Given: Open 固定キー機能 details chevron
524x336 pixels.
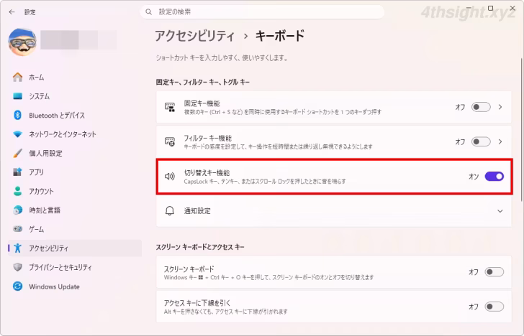Looking at the screenshot, I should pyautogui.click(x=500, y=107).
